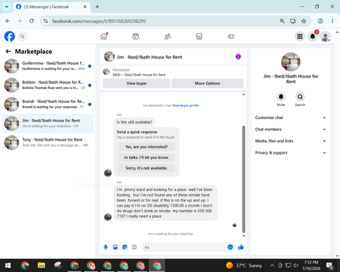This screenshot has height=272, width=340.
Task: Expand Customize chat section
Action: pyautogui.click(x=290, y=118)
